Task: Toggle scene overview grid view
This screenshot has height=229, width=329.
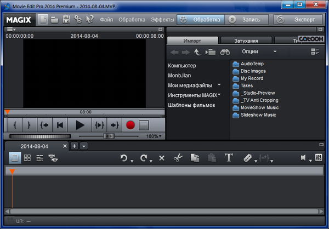Action: point(27,158)
